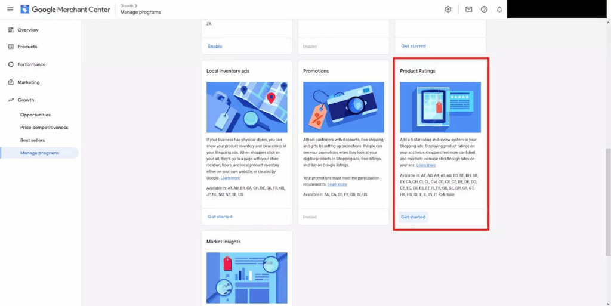Click the page vertical scrollbar thumb

pos(608,202)
